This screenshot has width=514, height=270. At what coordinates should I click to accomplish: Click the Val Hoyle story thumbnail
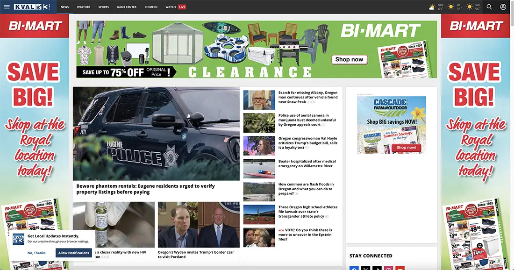pos(259,146)
